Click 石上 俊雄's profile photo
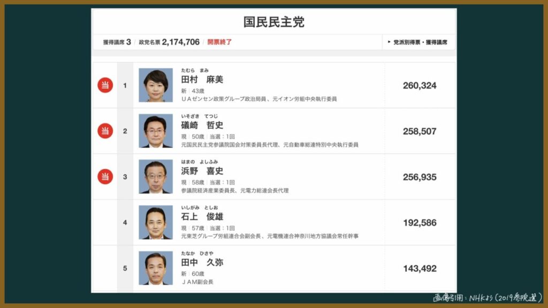The height and width of the screenshot is (308, 548). pos(156,222)
